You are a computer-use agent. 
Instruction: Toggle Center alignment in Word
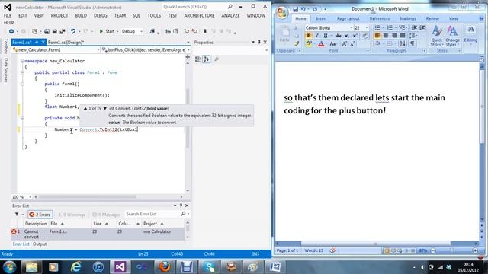pos(386,36)
